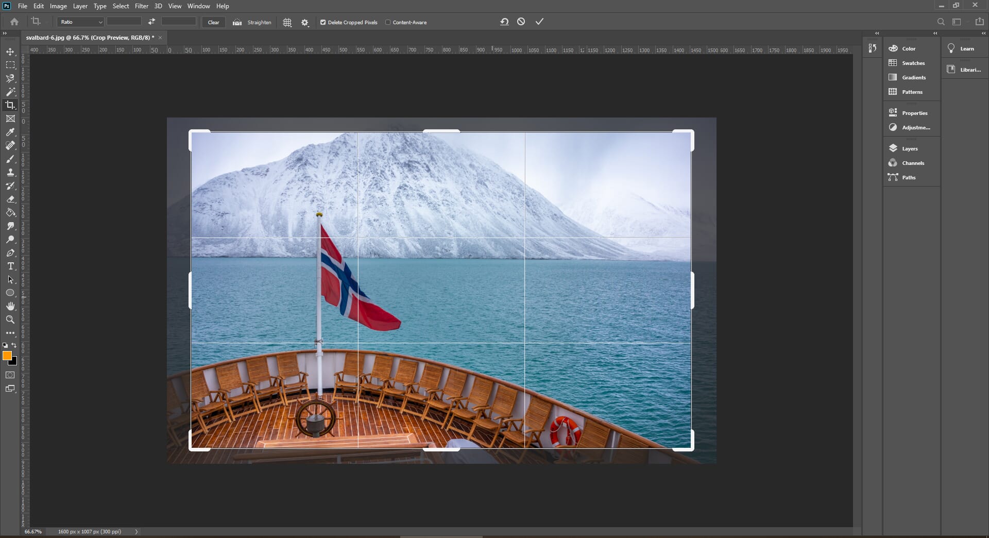Click the Clear button
The height and width of the screenshot is (538, 989).
point(213,22)
